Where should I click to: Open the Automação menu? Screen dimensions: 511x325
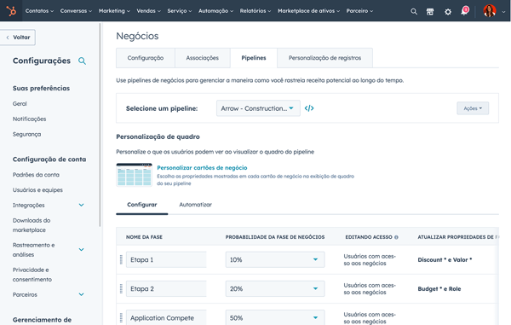[x=215, y=11]
